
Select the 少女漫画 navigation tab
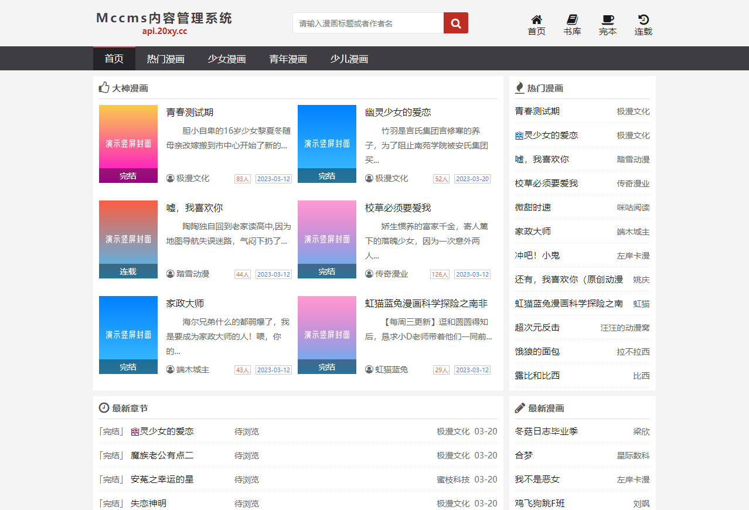coord(226,59)
